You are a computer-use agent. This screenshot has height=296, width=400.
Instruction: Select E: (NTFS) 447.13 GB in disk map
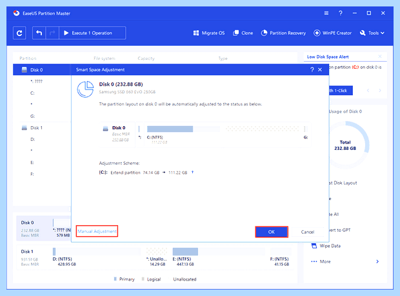[x=219, y=257]
